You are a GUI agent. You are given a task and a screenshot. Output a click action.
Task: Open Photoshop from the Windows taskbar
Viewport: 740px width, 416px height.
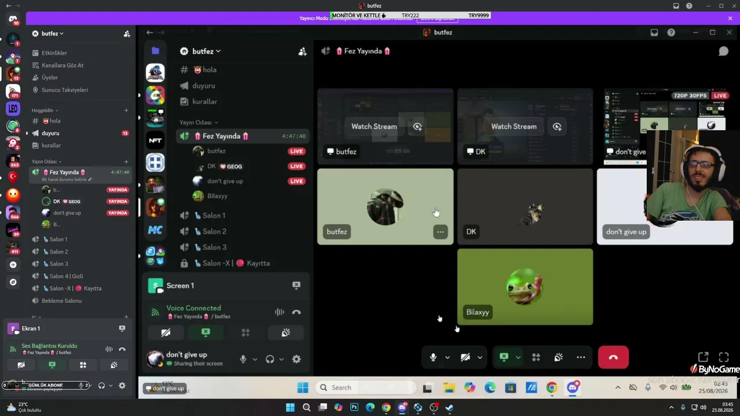[x=354, y=407]
